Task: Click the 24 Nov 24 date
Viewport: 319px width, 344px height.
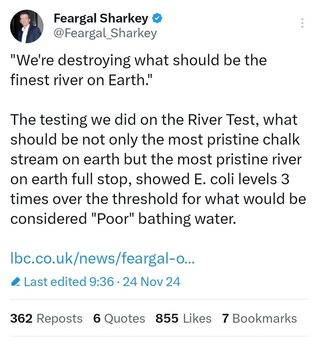Action: (x=151, y=282)
